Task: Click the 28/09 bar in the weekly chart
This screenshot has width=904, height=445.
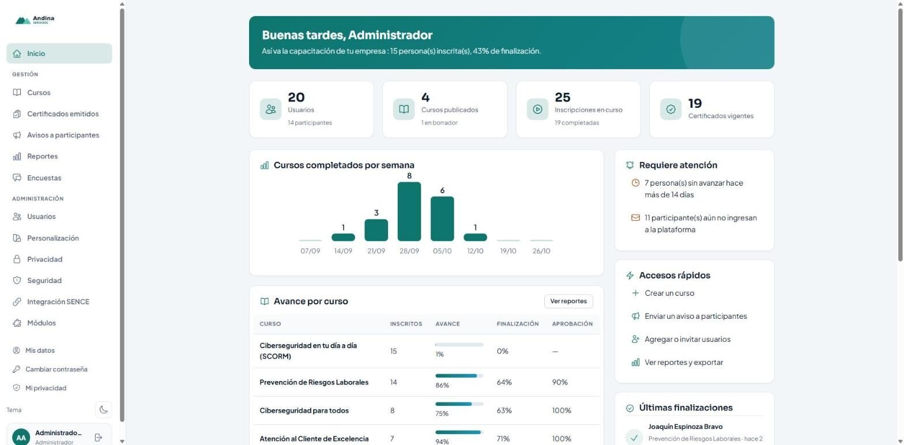Action: [x=409, y=212]
